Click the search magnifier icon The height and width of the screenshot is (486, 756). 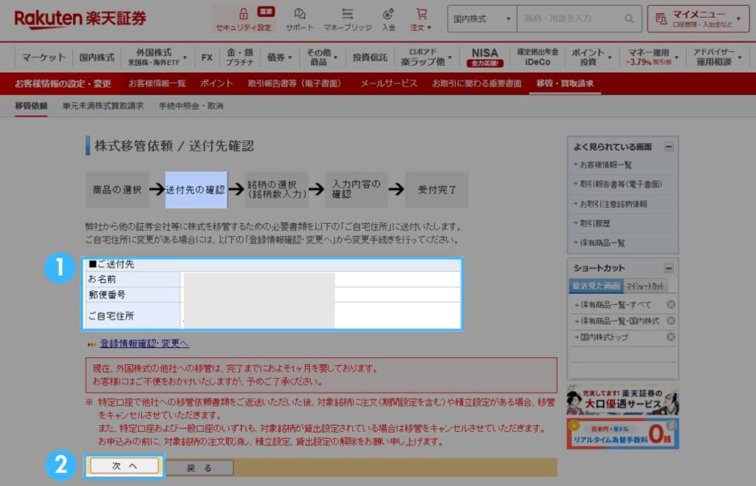(x=628, y=19)
